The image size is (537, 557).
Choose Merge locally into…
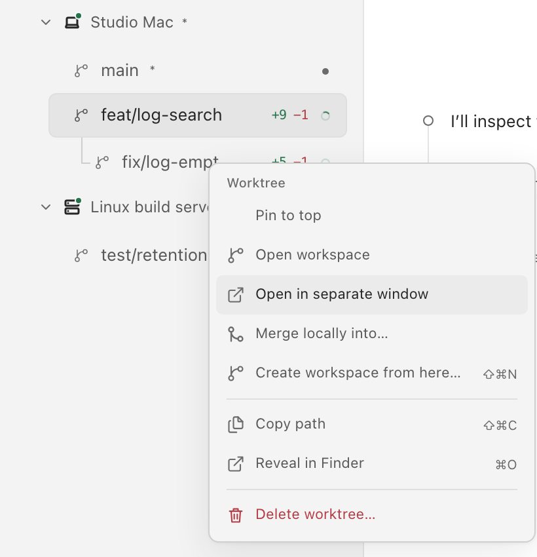point(372,334)
